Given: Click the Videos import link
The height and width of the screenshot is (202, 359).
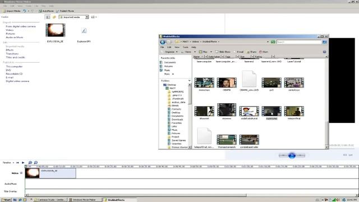Looking at the screenshot, I should point(10,30).
